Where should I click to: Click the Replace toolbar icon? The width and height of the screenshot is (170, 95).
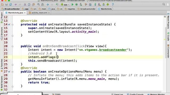point(42,4)
